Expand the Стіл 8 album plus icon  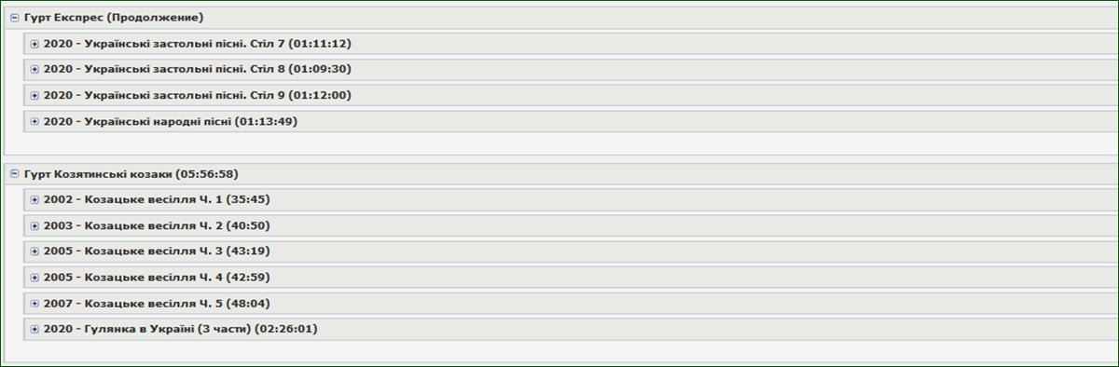pyautogui.click(x=35, y=70)
